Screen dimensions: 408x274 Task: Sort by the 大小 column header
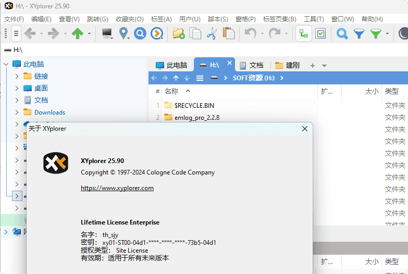click(372, 91)
